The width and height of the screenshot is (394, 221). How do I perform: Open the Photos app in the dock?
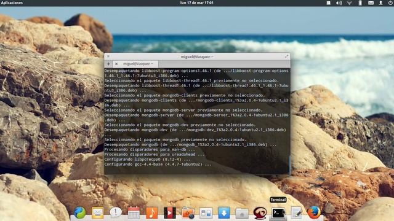pos(188,213)
